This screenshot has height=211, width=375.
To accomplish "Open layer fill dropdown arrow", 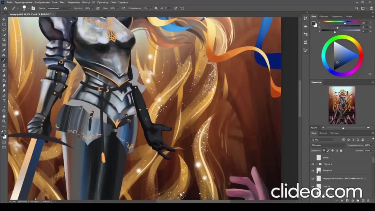I will [372, 151].
